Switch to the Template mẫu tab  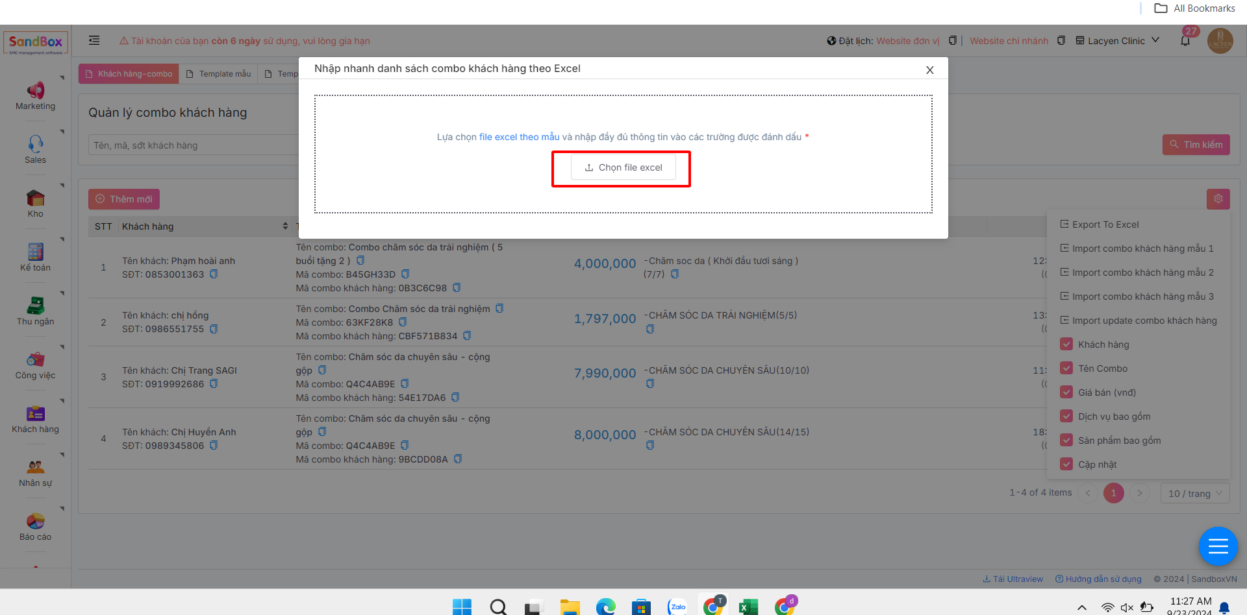(x=219, y=74)
